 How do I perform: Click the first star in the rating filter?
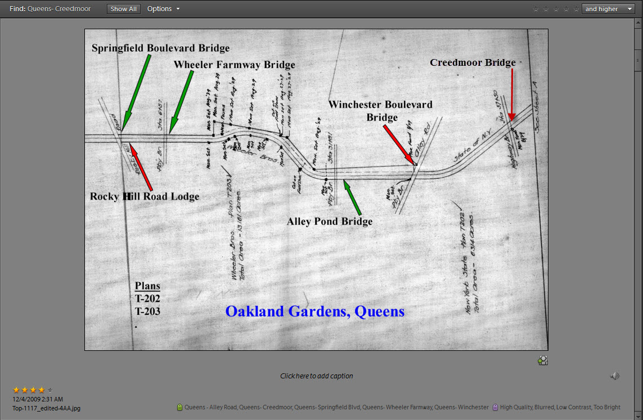coord(536,9)
